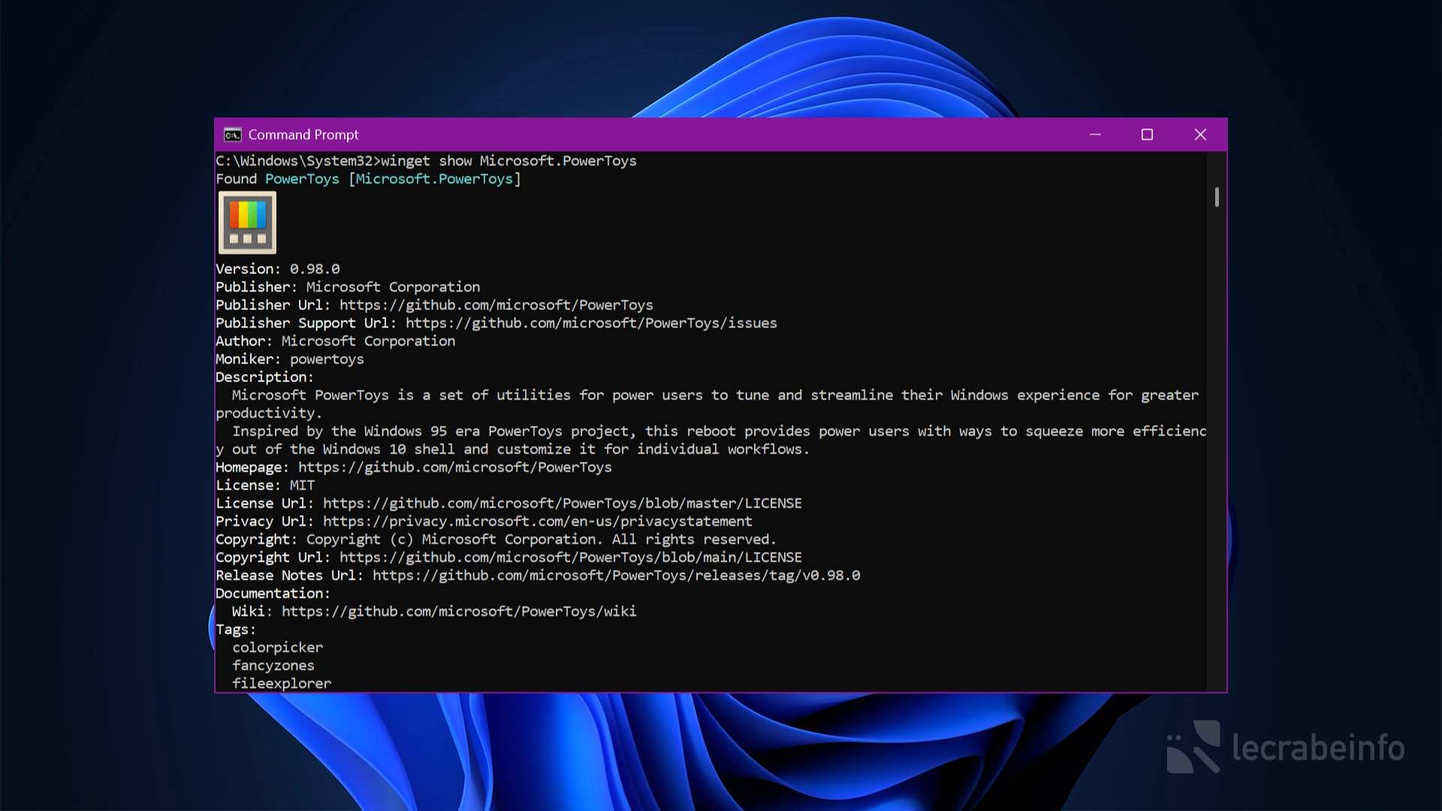The image size is (1442, 811).
Task: Open the License Url link
Action: [x=562, y=503]
